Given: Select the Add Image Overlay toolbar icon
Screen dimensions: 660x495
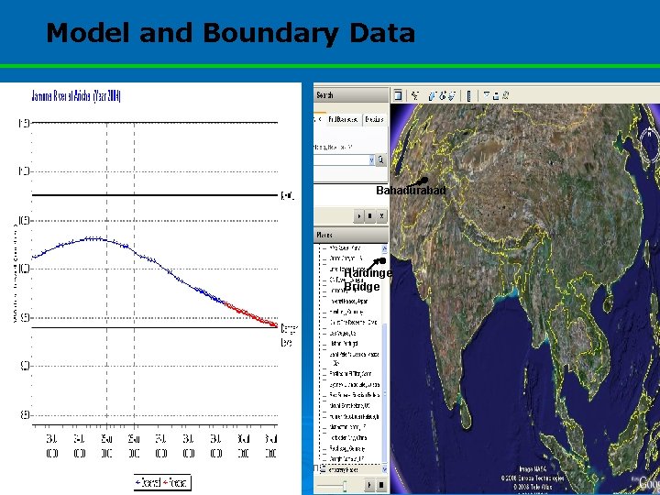Looking at the screenshot, I should [x=452, y=96].
